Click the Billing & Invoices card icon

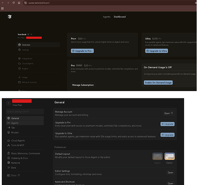tap(19, 82)
